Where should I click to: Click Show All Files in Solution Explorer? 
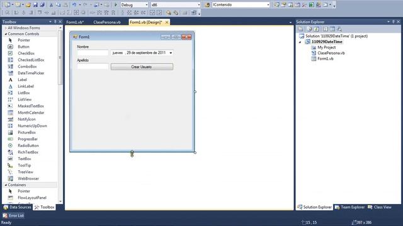(309, 29)
